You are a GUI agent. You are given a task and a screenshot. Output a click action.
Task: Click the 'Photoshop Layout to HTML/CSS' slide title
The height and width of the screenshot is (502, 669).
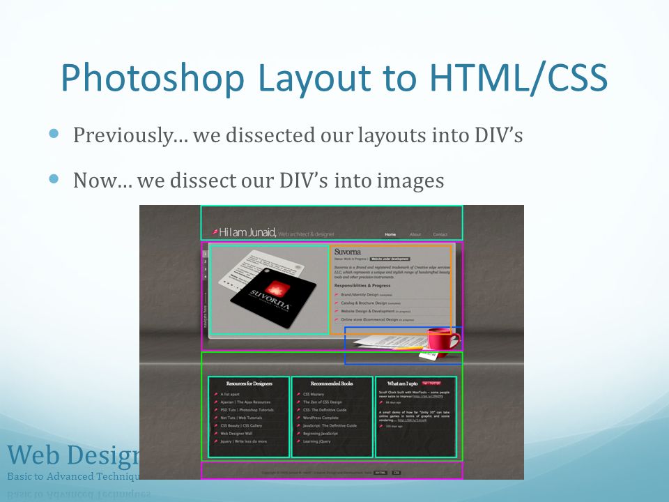point(334,78)
